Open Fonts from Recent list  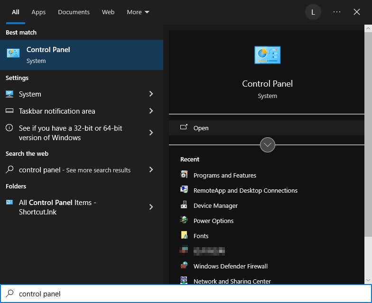tap(201, 236)
